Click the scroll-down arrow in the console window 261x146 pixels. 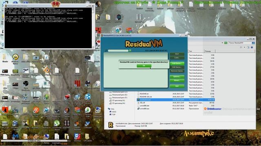pos(93,47)
